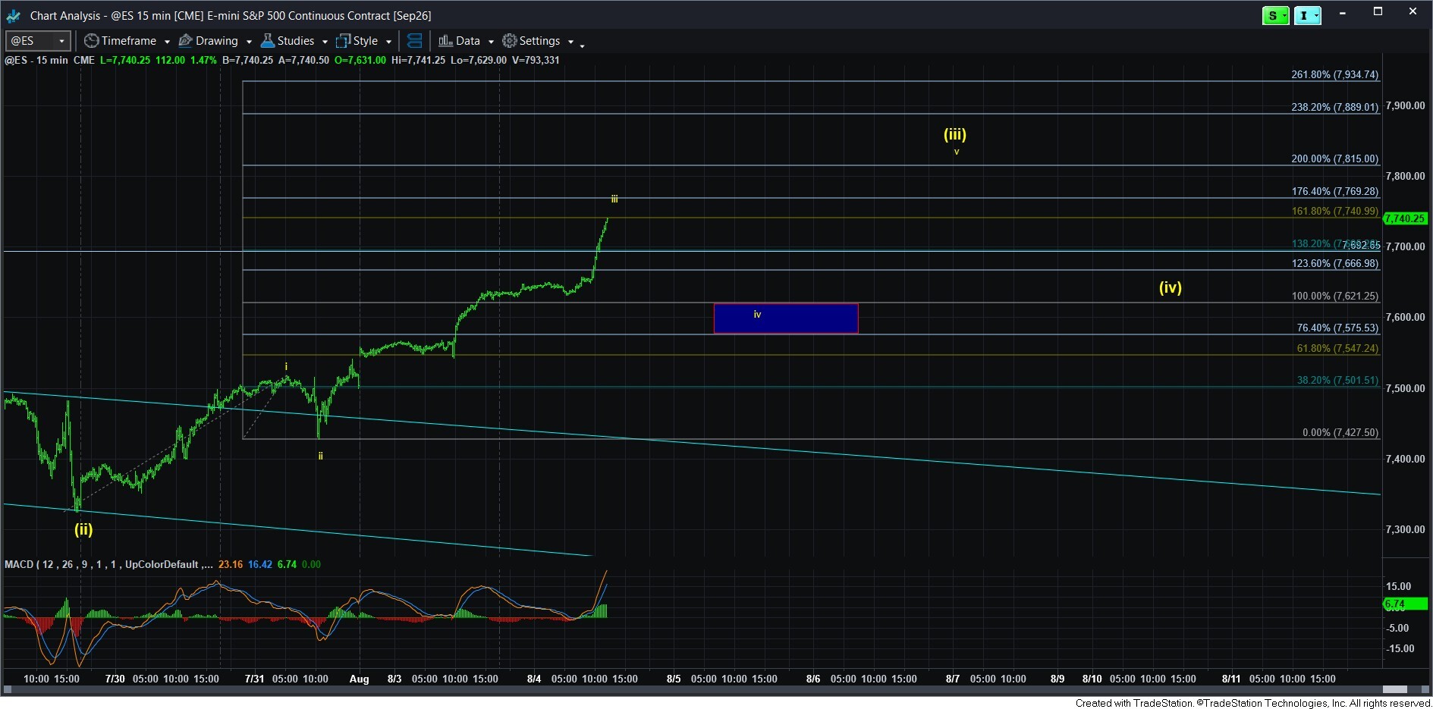Open the Settings gear button
This screenshot has height=709, width=1433.
click(x=532, y=41)
